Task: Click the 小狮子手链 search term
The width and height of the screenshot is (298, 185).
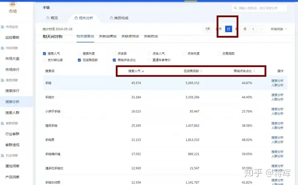Action: point(53,111)
